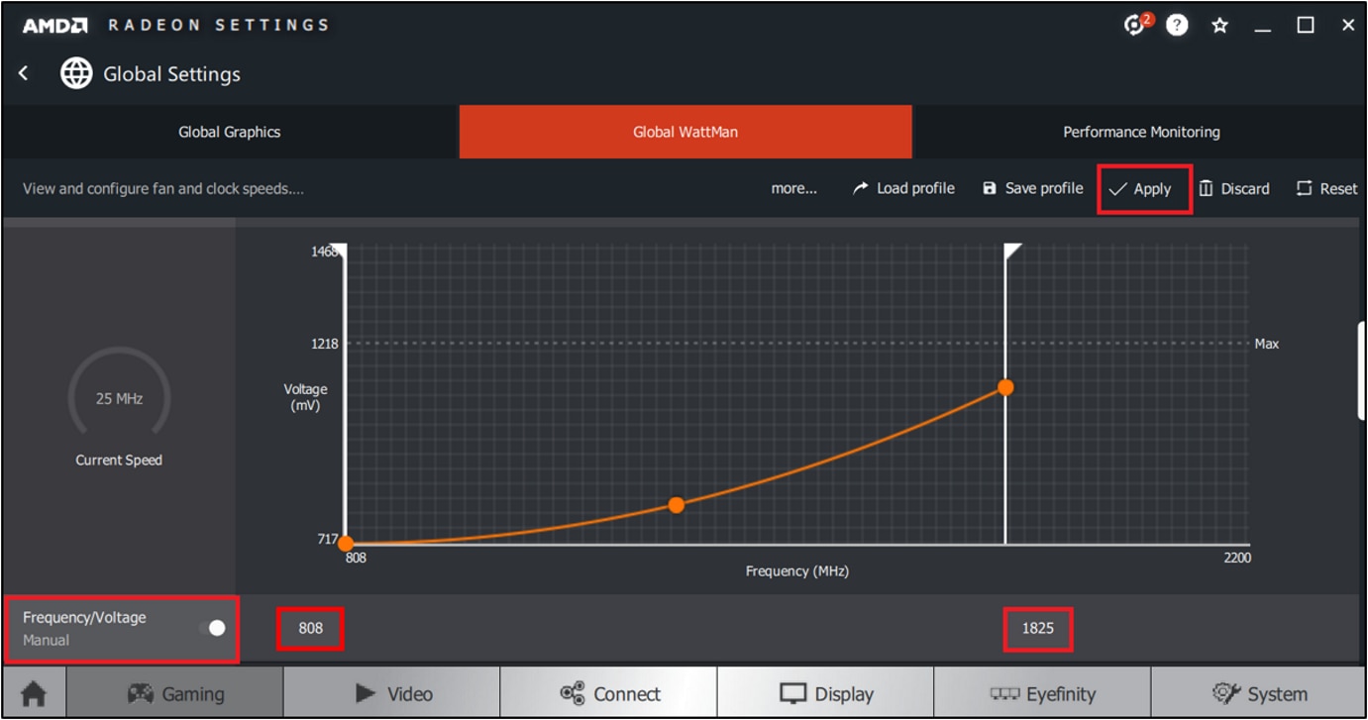Select the middle orange curve point
The image size is (1368, 720).
(676, 505)
